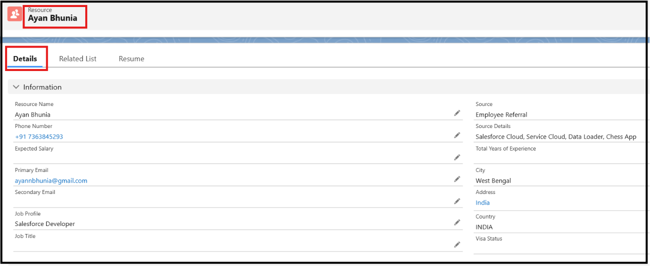The height and width of the screenshot is (266, 650).
Task: Edit the Resource Name field pencil icon
Action: (x=457, y=113)
